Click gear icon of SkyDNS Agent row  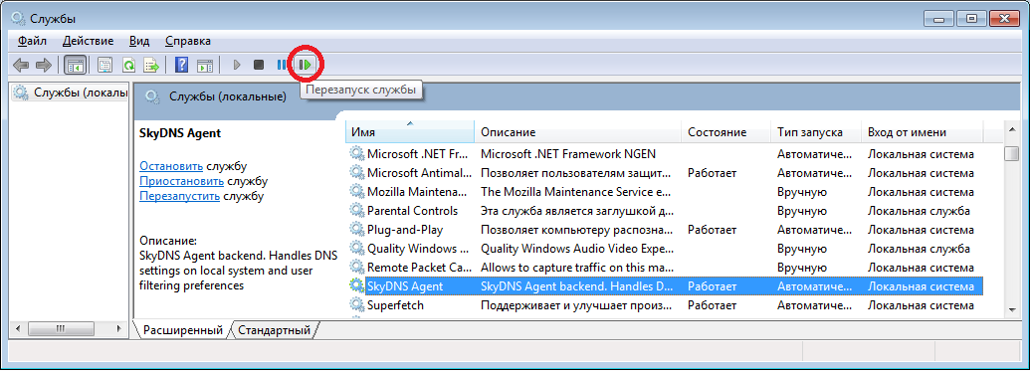tap(356, 286)
